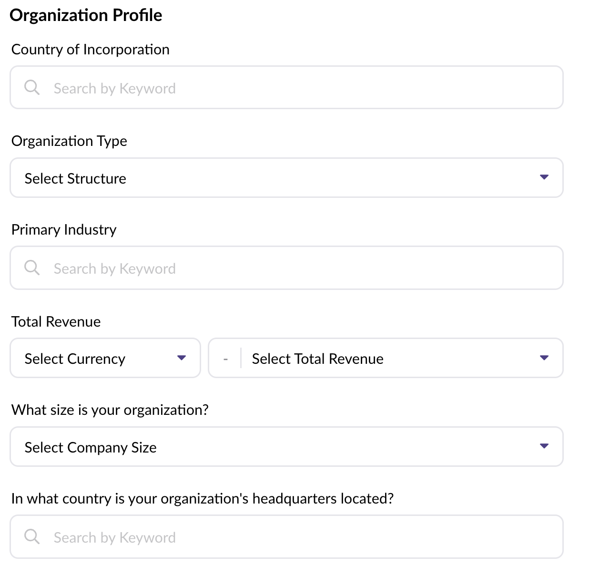Focus the Primary Industry search field

tap(286, 267)
